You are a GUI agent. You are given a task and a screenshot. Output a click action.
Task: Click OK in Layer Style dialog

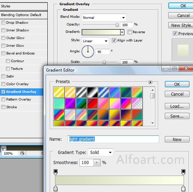pos(181,6)
